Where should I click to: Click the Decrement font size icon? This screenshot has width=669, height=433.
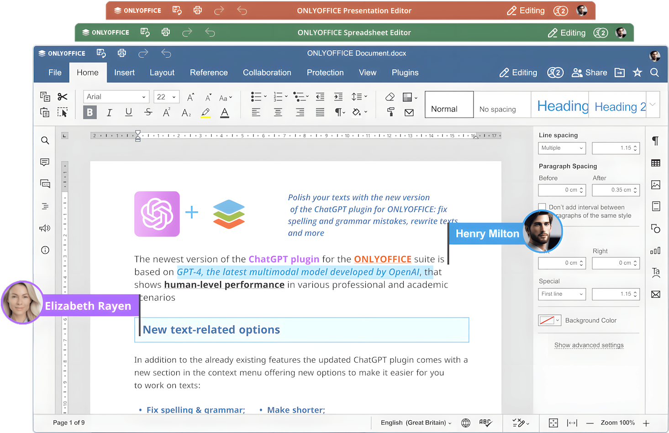point(208,97)
